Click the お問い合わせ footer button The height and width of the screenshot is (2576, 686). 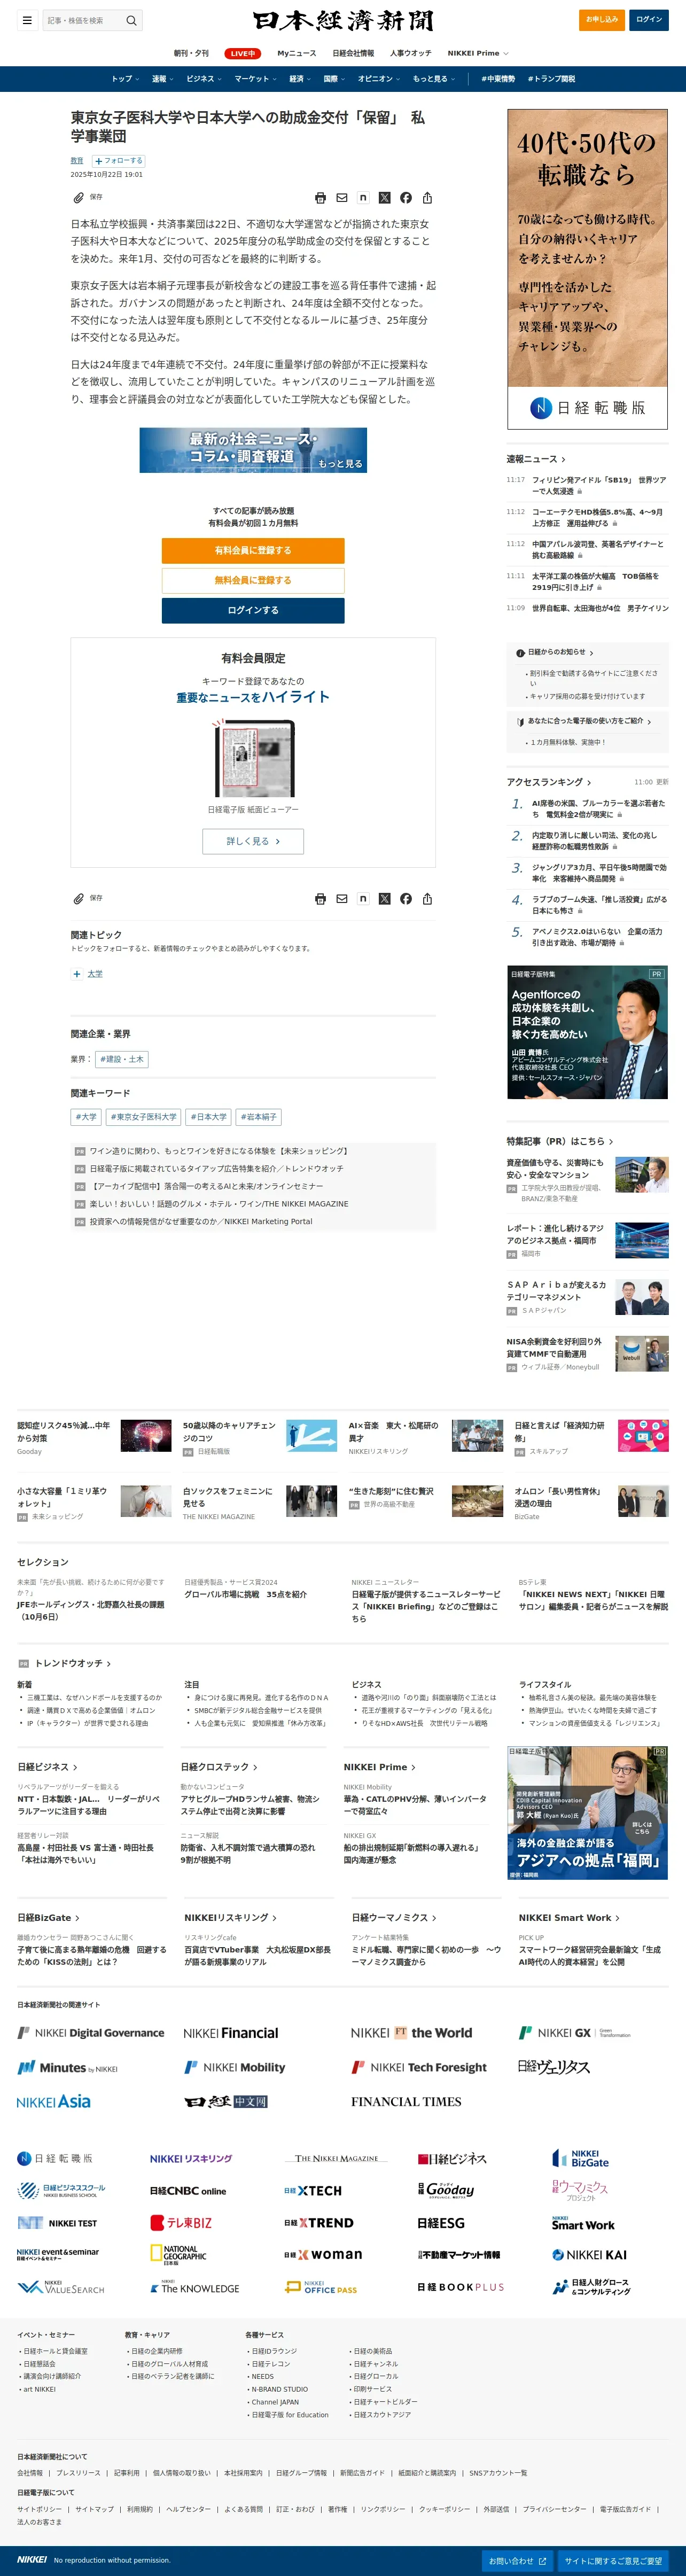(517, 2561)
